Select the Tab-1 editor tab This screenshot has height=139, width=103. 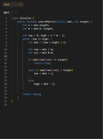pyautogui.click(x=8, y=13)
